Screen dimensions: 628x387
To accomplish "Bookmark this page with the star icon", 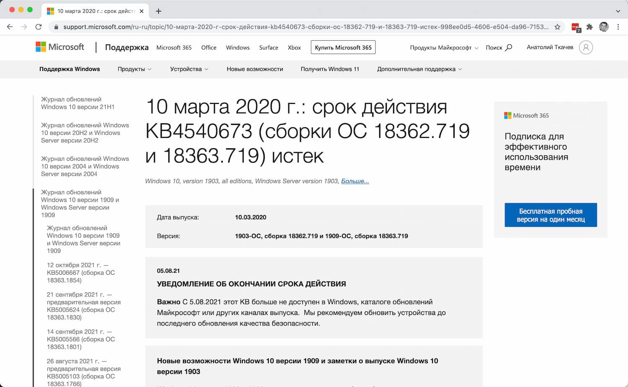I will tap(557, 27).
